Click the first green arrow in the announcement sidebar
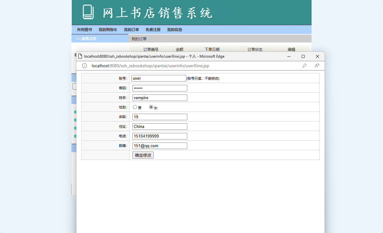This screenshot has width=383, height=233. click(x=75, y=112)
